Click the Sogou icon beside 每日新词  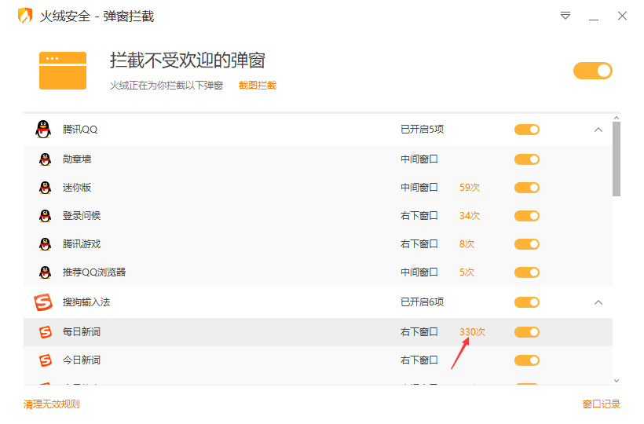pos(46,332)
